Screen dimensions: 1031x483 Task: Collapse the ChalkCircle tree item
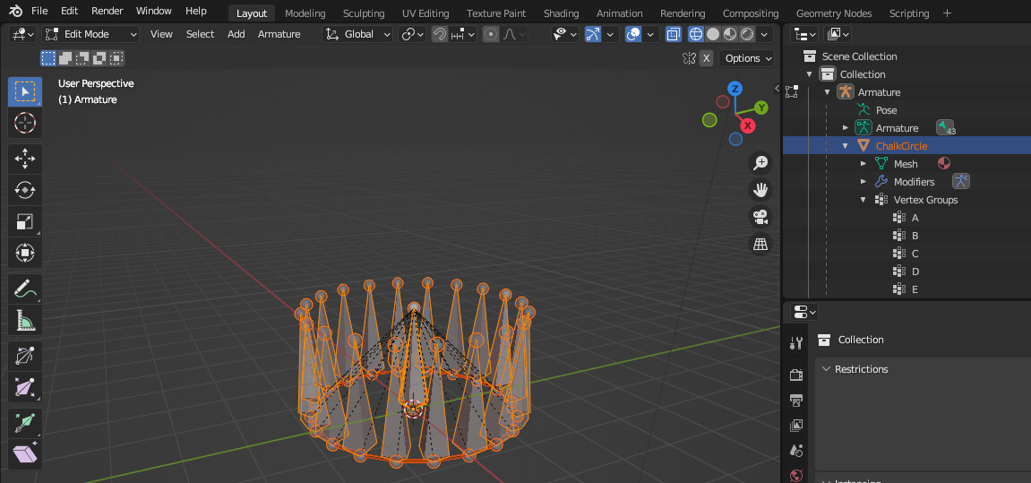coord(846,146)
